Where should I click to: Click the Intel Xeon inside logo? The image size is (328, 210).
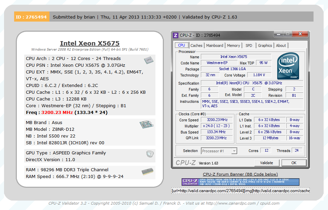(x=288, y=66)
